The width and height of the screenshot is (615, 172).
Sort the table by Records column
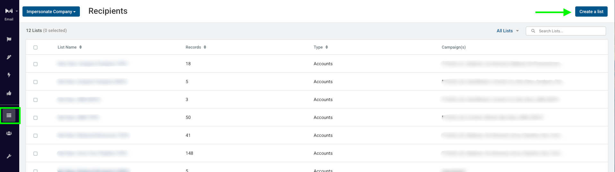[x=196, y=47]
